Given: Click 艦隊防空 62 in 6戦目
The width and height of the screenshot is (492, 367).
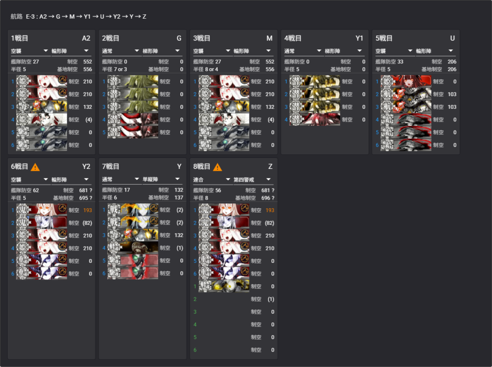Looking at the screenshot, I should point(25,190).
